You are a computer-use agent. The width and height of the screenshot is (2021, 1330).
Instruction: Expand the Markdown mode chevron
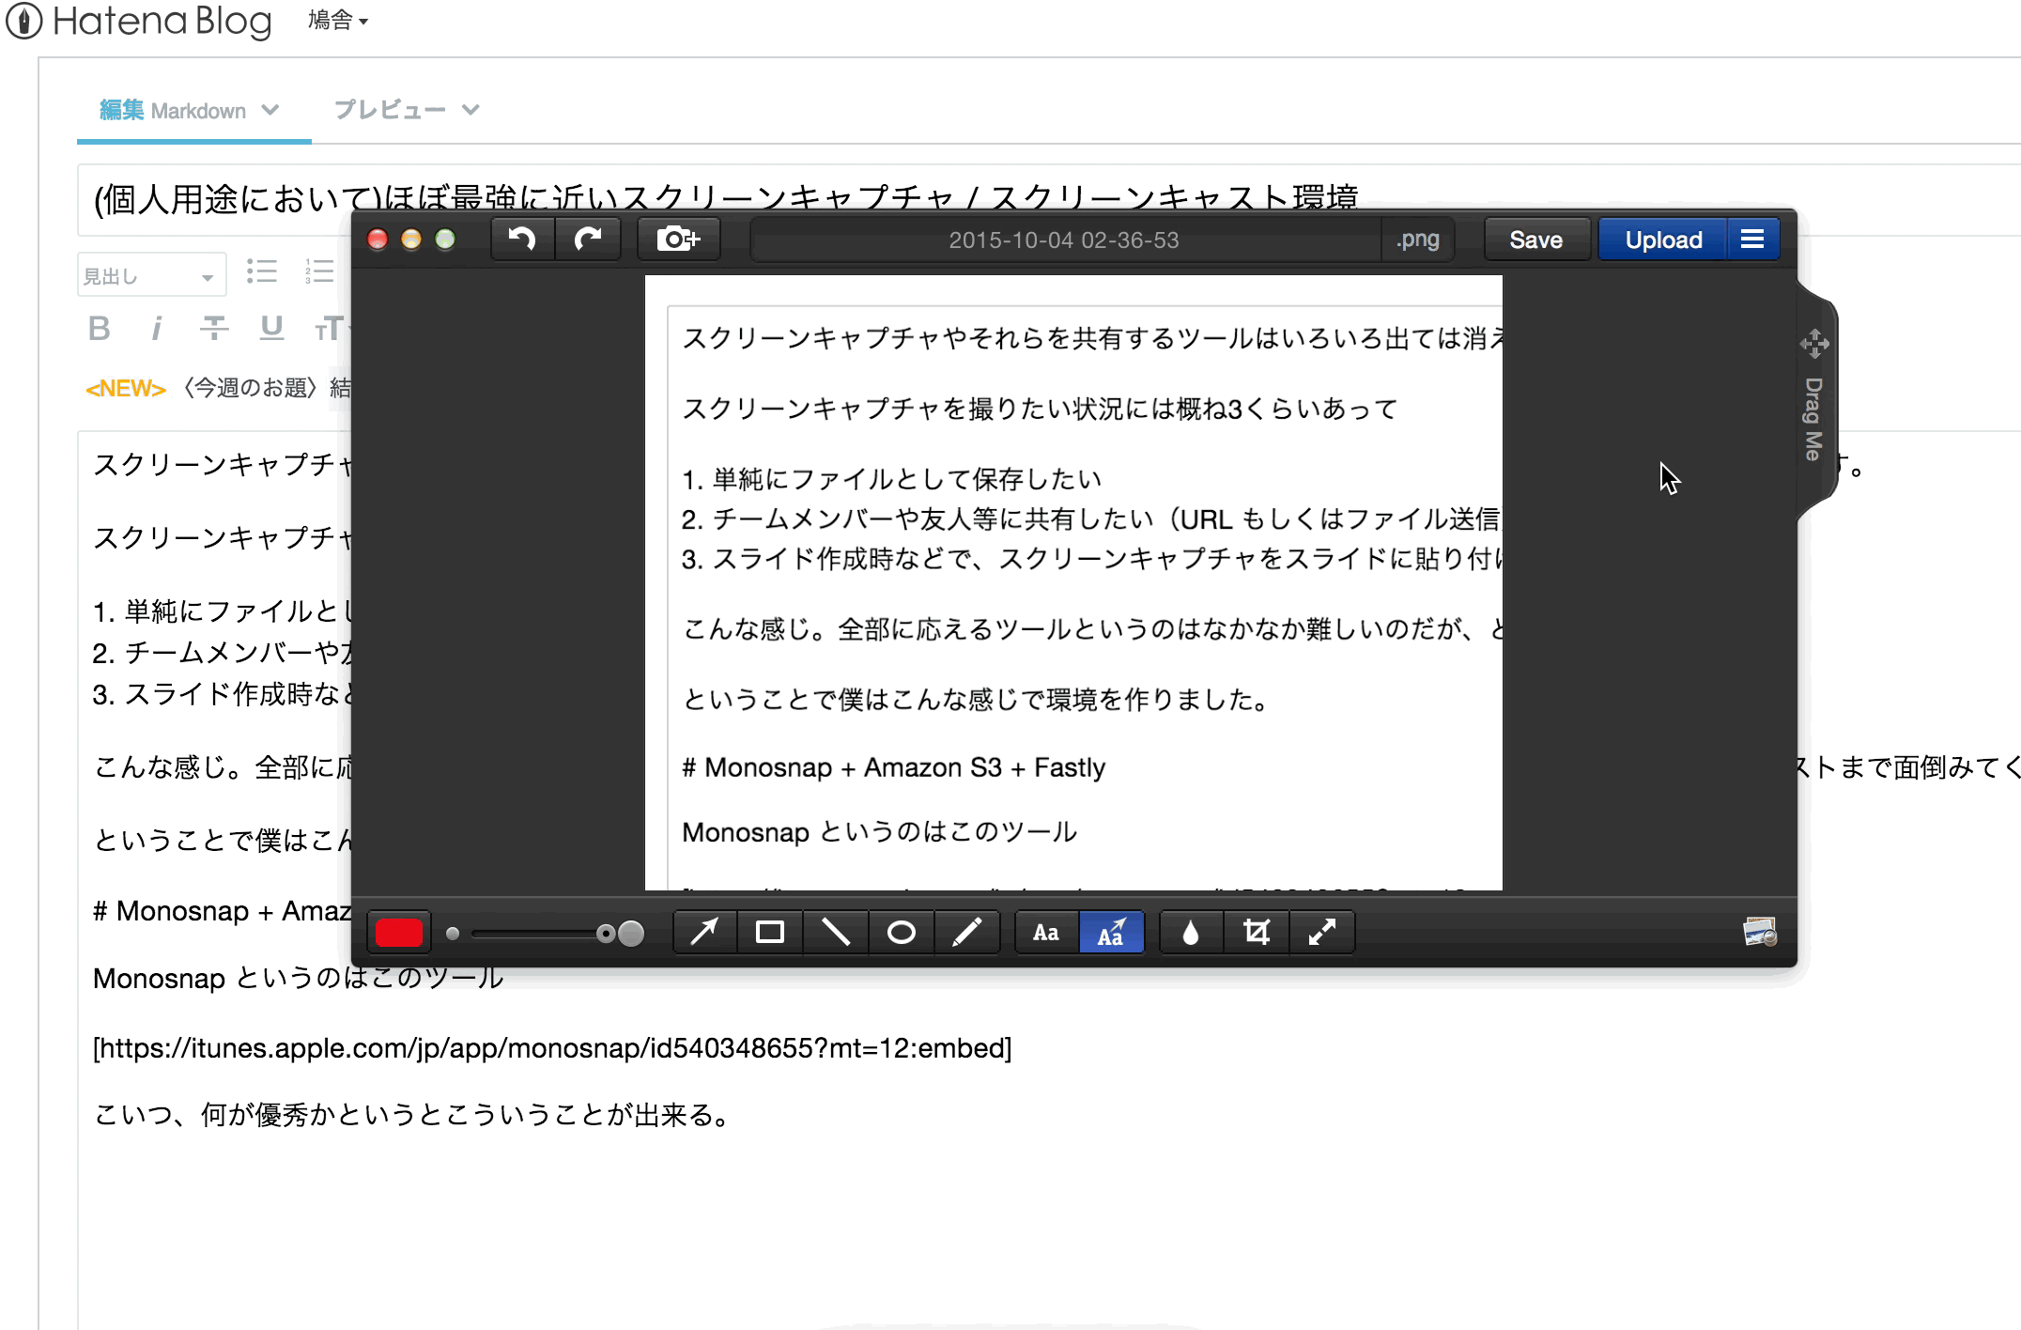click(270, 110)
